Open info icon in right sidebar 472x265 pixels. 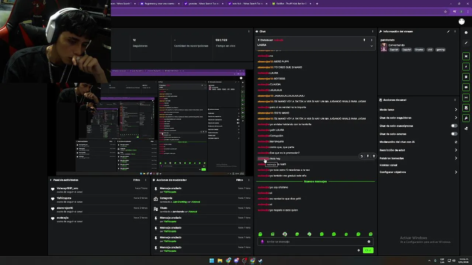466,32
